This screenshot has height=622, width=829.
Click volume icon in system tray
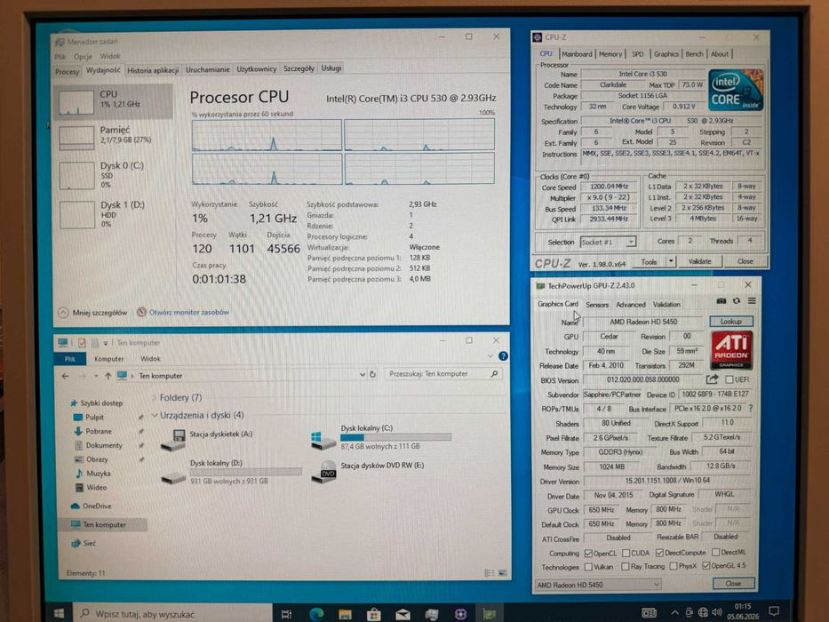tap(717, 612)
